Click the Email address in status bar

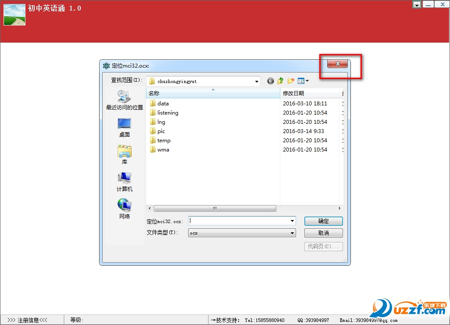[x=368, y=320]
